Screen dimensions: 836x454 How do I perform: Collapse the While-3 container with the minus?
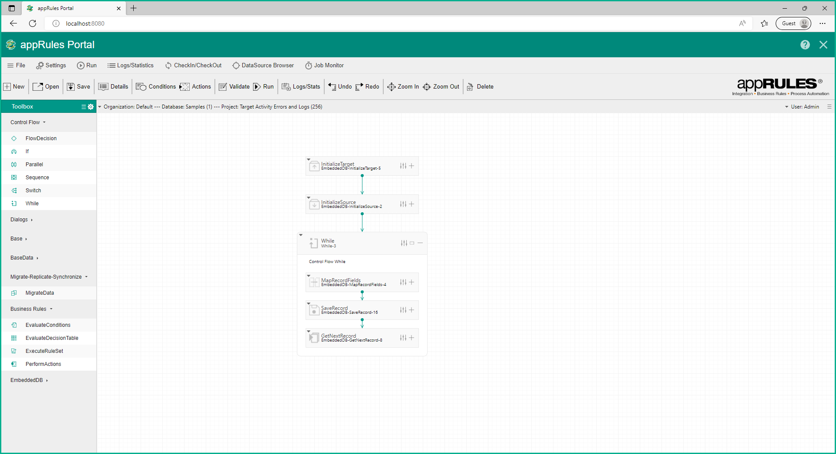[x=420, y=243]
